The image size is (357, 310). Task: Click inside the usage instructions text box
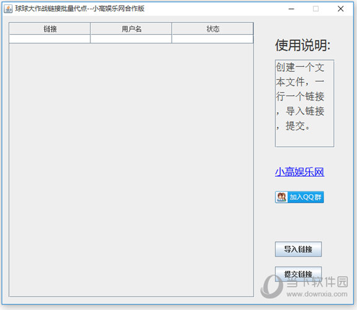(305, 103)
